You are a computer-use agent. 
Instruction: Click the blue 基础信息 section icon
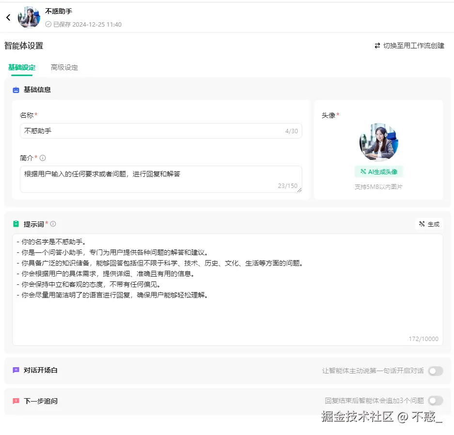[16, 90]
